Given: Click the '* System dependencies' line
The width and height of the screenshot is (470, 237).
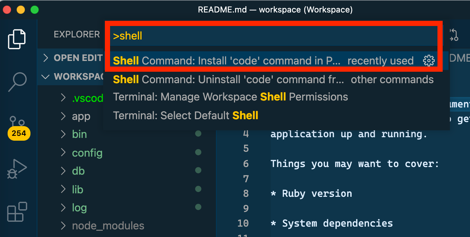Looking at the screenshot, I should point(332,223).
